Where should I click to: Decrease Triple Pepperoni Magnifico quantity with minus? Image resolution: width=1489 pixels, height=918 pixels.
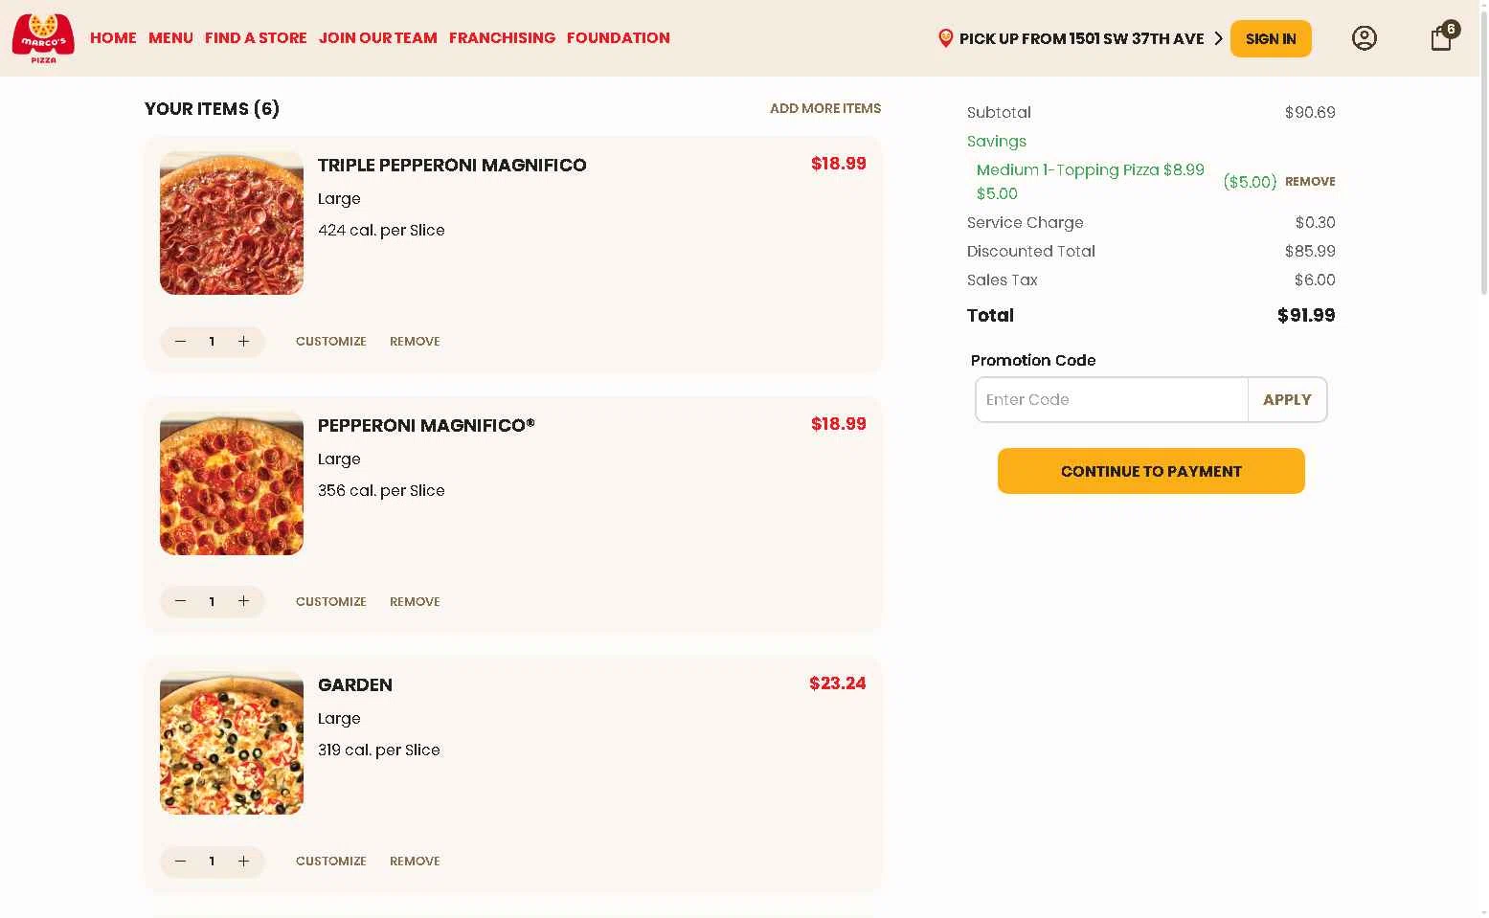tap(180, 342)
